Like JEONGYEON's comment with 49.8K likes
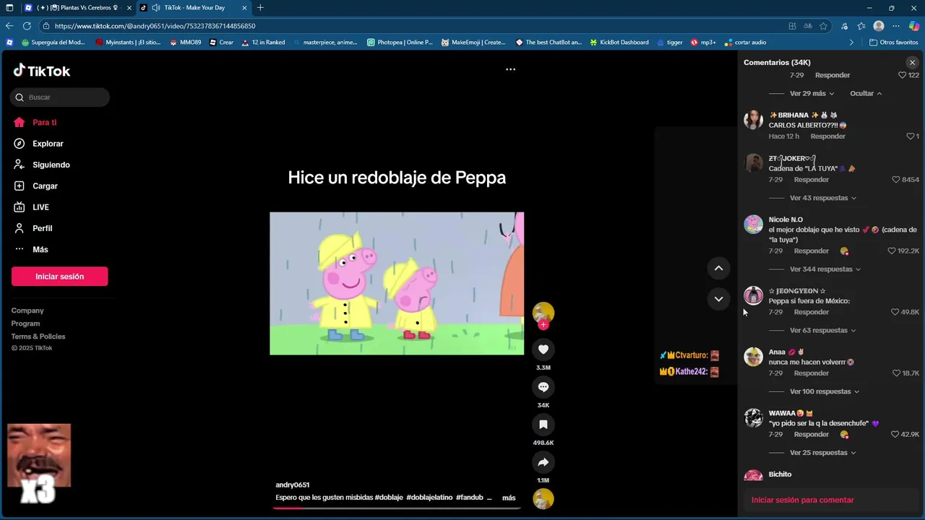 pyautogui.click(x=895, y=312)
